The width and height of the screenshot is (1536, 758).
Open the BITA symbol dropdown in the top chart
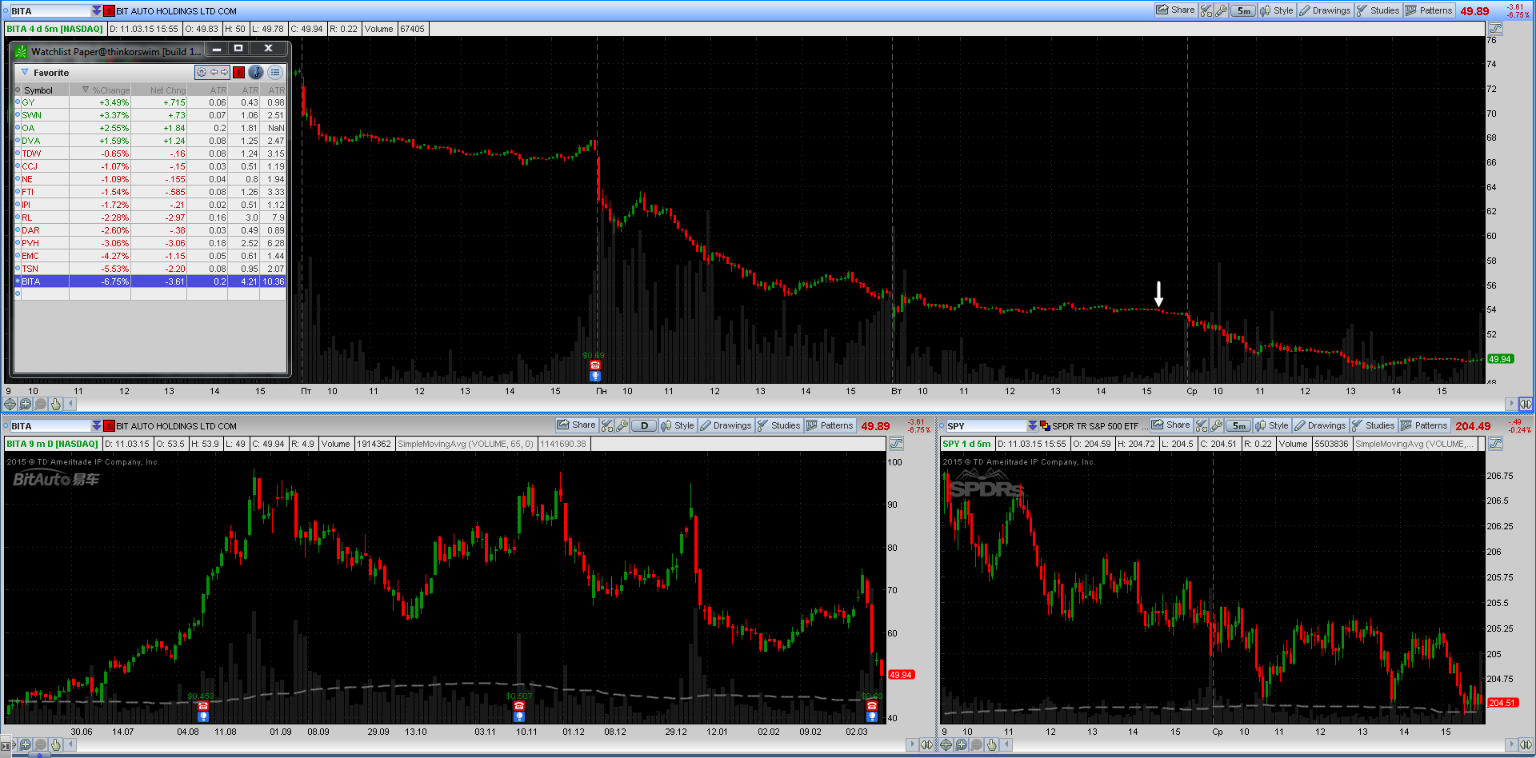97,10
